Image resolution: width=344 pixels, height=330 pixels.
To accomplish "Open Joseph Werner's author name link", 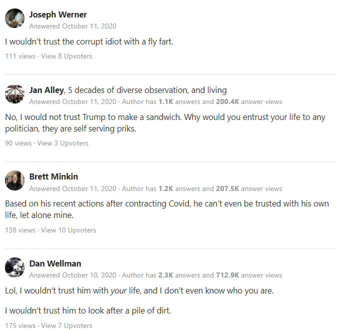I will click(x=58, y=14).
